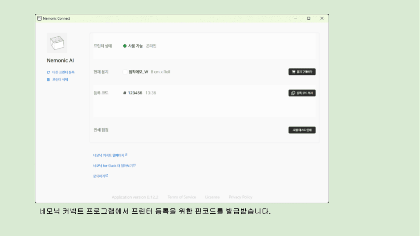The width and height of the screenshot is (420, 236).
Task: Click the 용지 구매하기 button
Action: [x=302, y=72]
